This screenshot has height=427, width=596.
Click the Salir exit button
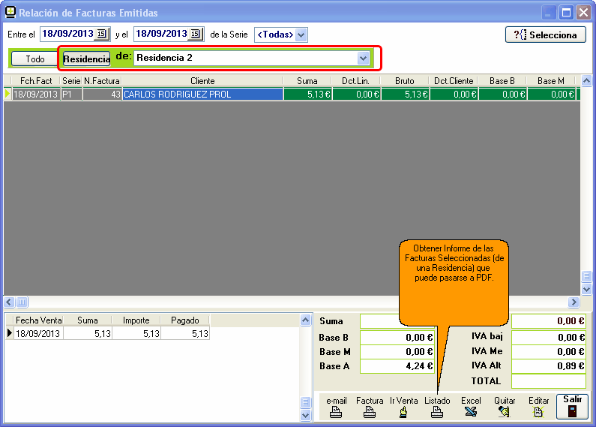point(572,406)
